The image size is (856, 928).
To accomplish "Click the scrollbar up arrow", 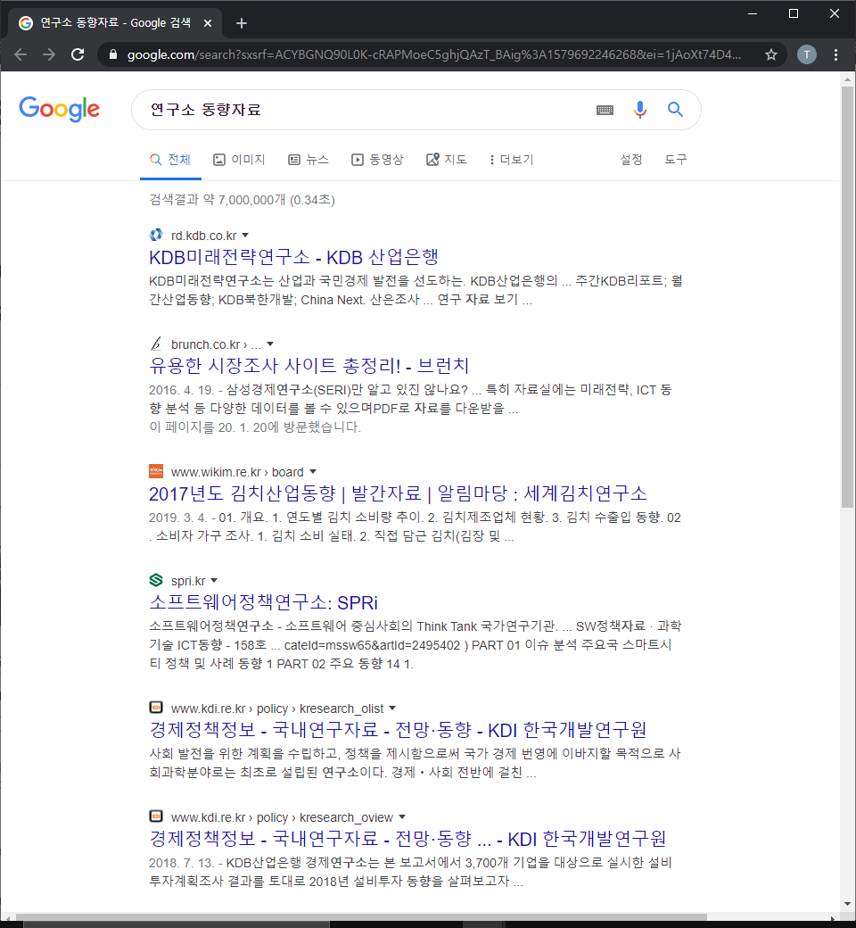I will 846,79.
